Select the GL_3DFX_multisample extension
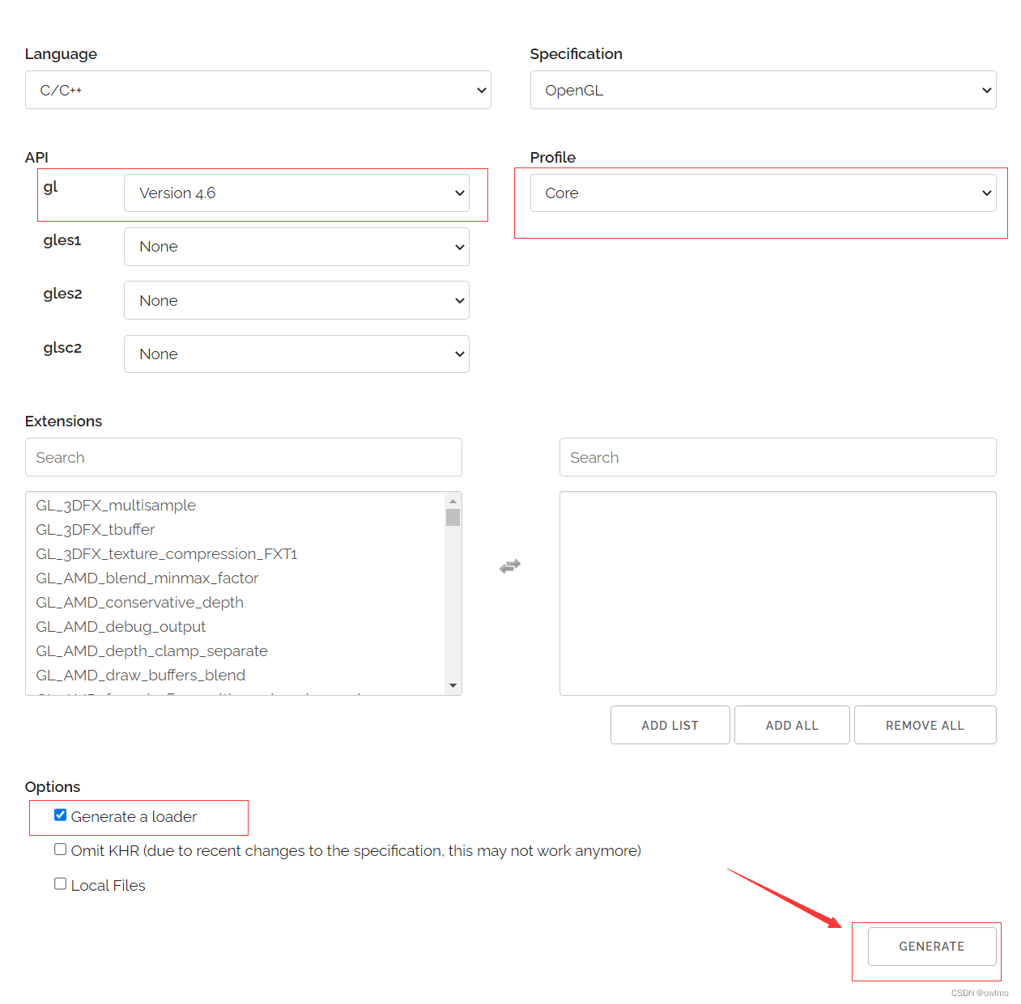This screenshot has width=1021, height=1004. coord(116,505)
